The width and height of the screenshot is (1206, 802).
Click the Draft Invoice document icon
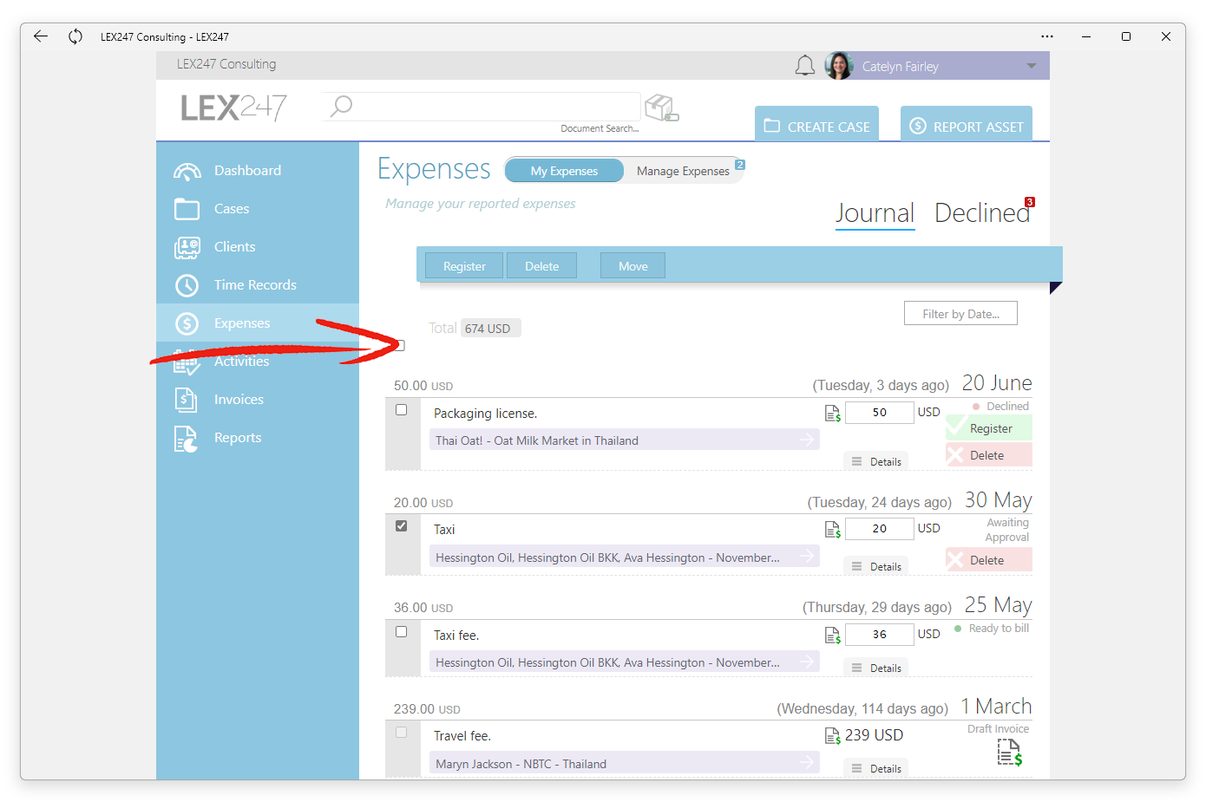1009,753
